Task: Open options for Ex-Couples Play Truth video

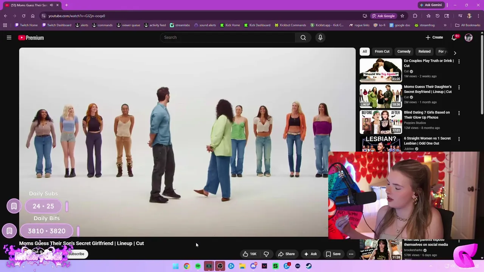Action: click(x=459, y=61)
